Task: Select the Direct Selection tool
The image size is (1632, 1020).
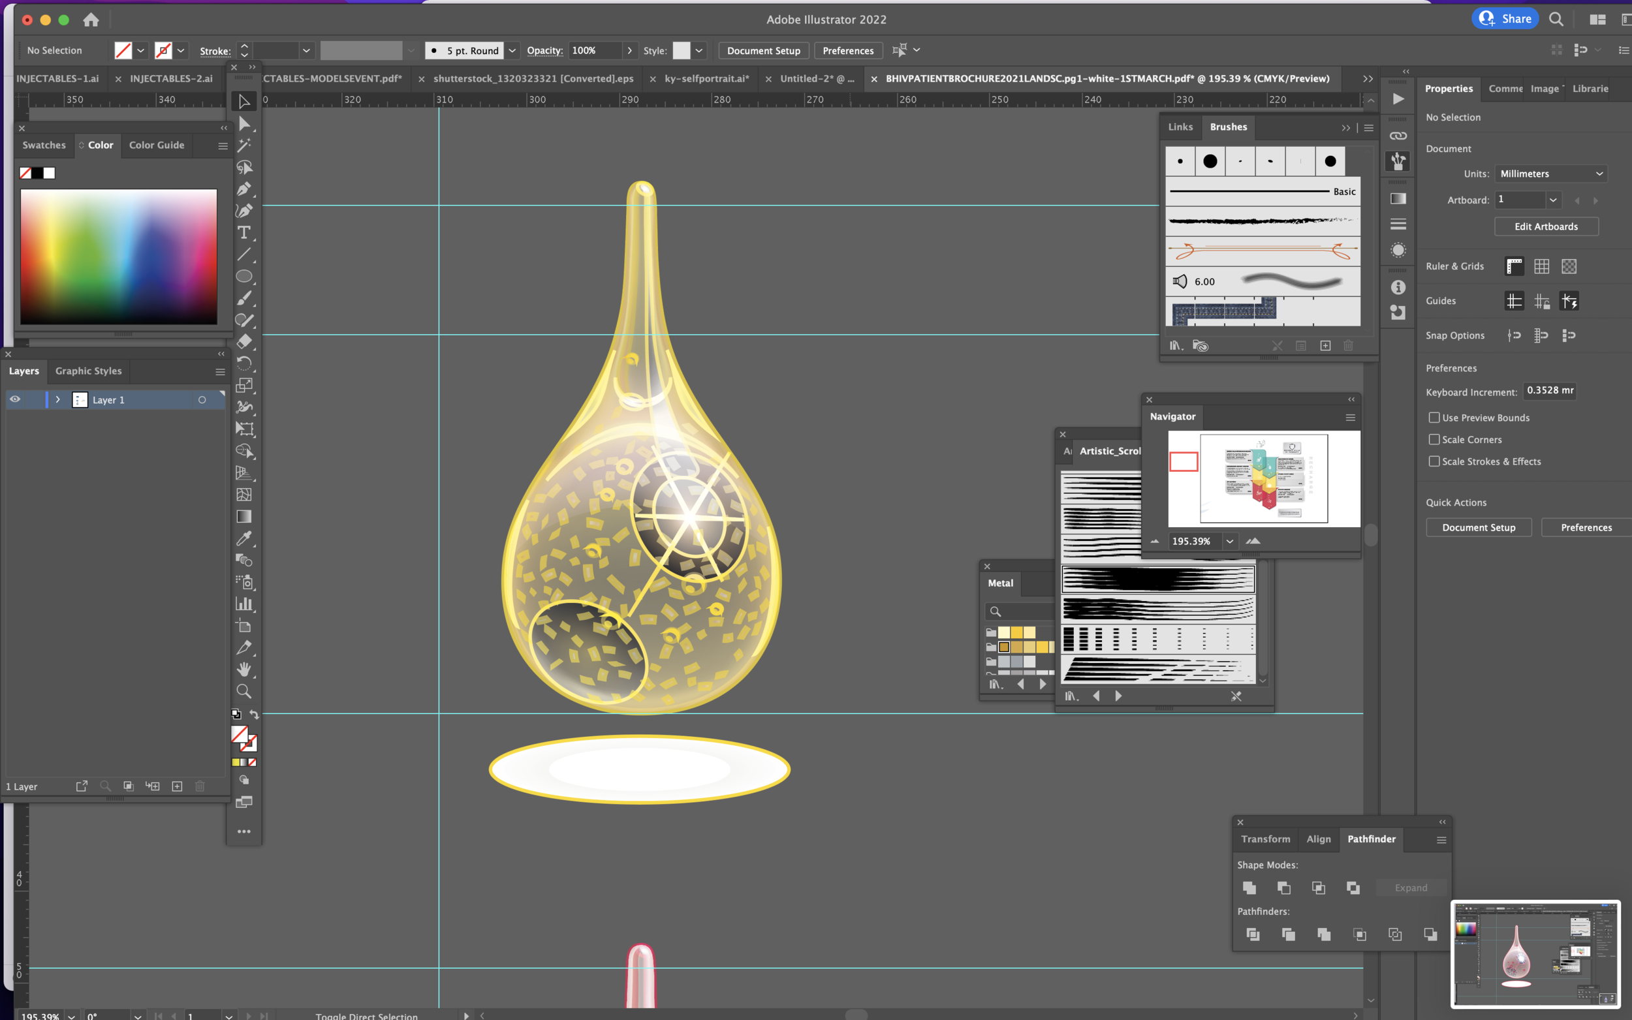Action: pyautogui.click(x=244, y=123)
